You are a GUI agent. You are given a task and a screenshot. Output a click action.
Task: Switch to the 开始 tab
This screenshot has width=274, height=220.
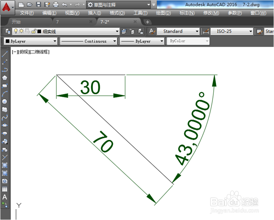tap(30, 22)
